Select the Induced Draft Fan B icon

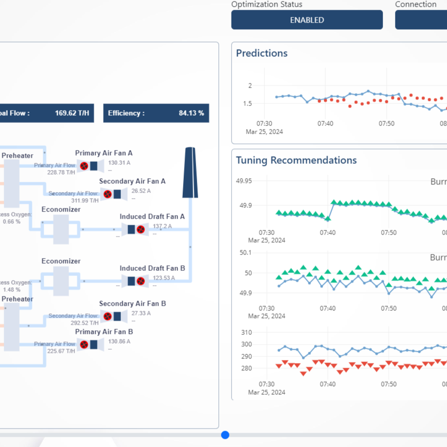point(136,281)
